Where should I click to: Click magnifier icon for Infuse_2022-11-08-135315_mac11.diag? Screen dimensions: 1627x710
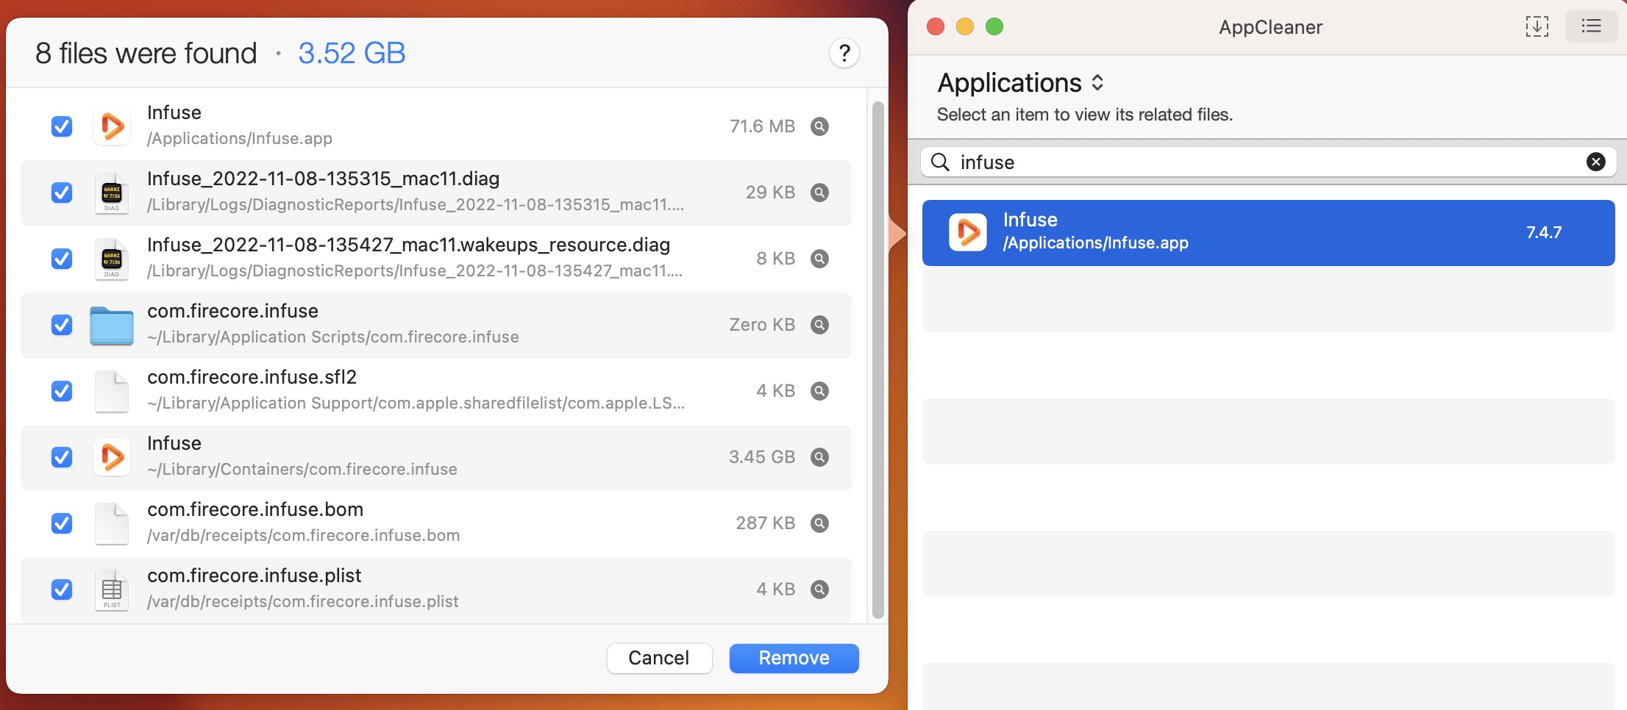819,193
